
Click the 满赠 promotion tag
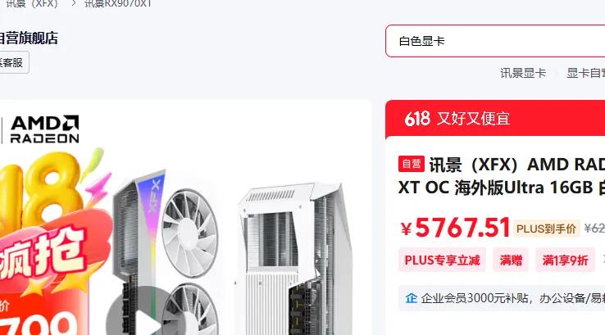511,260
